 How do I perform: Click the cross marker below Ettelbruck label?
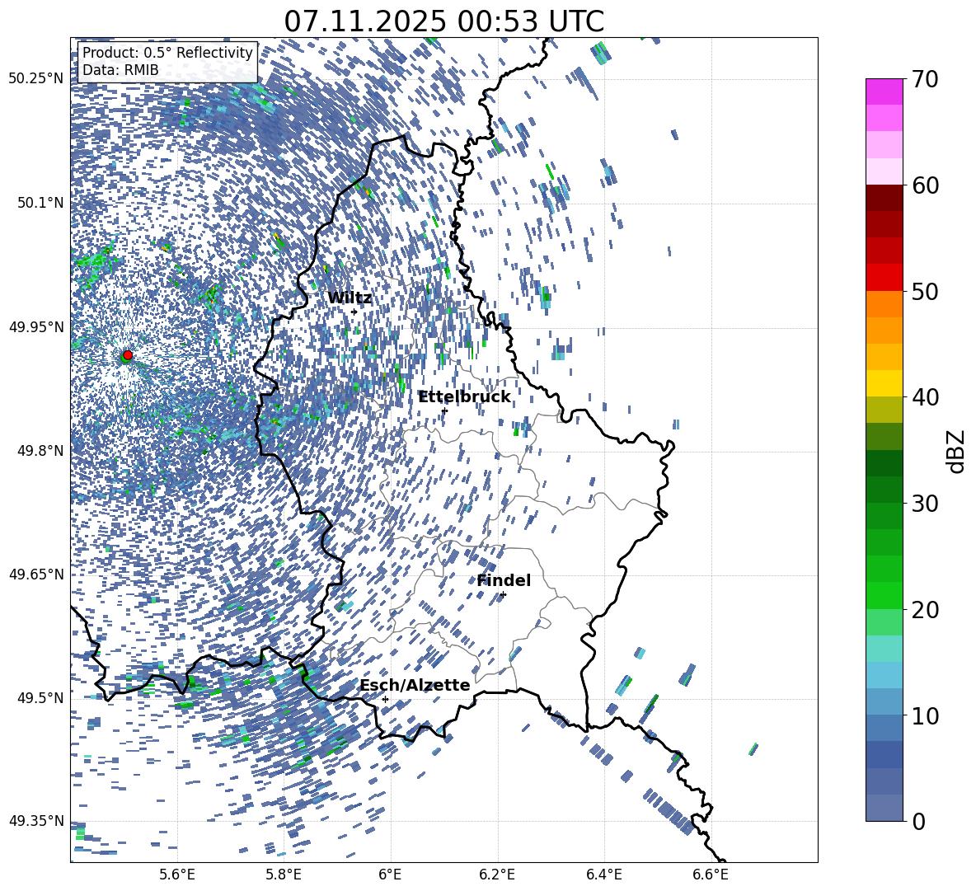click(443, 410)
